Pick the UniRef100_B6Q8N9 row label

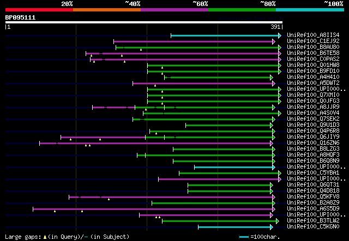[x=313, y=161]
